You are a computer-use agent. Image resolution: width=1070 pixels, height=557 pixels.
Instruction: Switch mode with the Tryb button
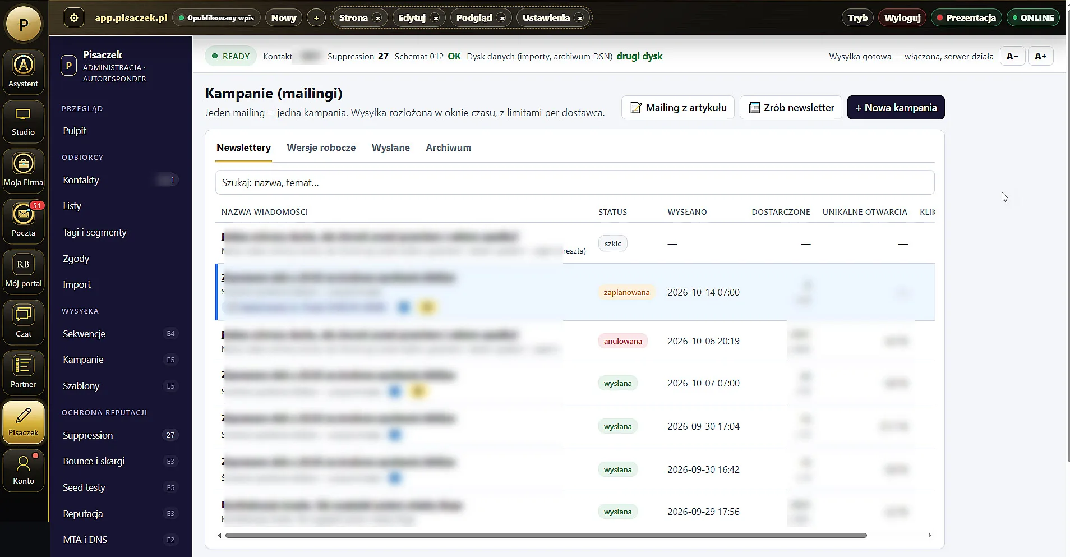point(857,17)
